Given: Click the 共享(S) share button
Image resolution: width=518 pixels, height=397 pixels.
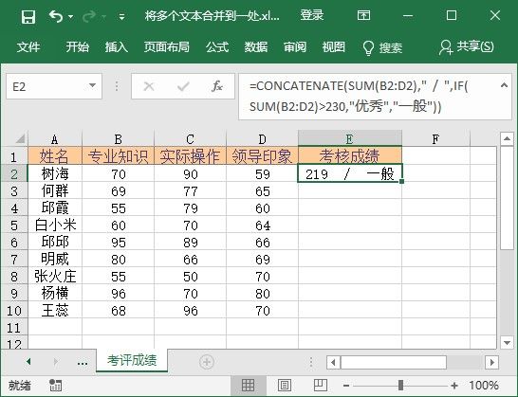Looking at the screenshot, I should click(467, 46).
